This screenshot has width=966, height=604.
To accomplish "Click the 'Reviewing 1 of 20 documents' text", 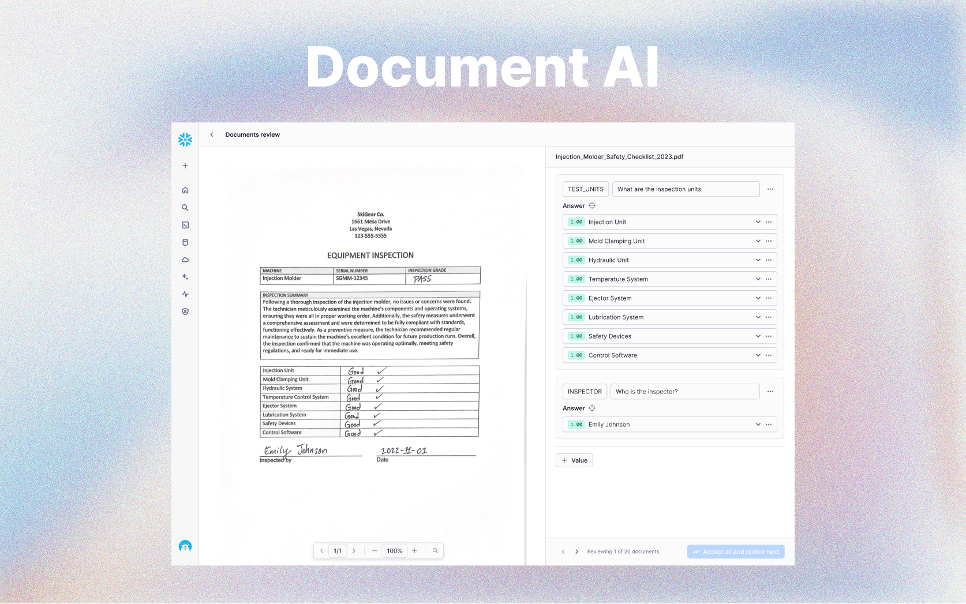I will 623,552.
